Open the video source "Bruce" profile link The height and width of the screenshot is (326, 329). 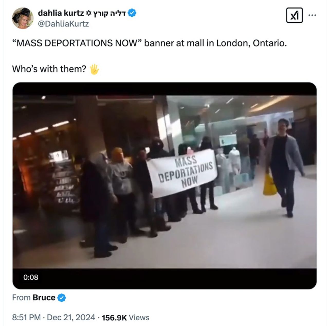pos(44,297)
